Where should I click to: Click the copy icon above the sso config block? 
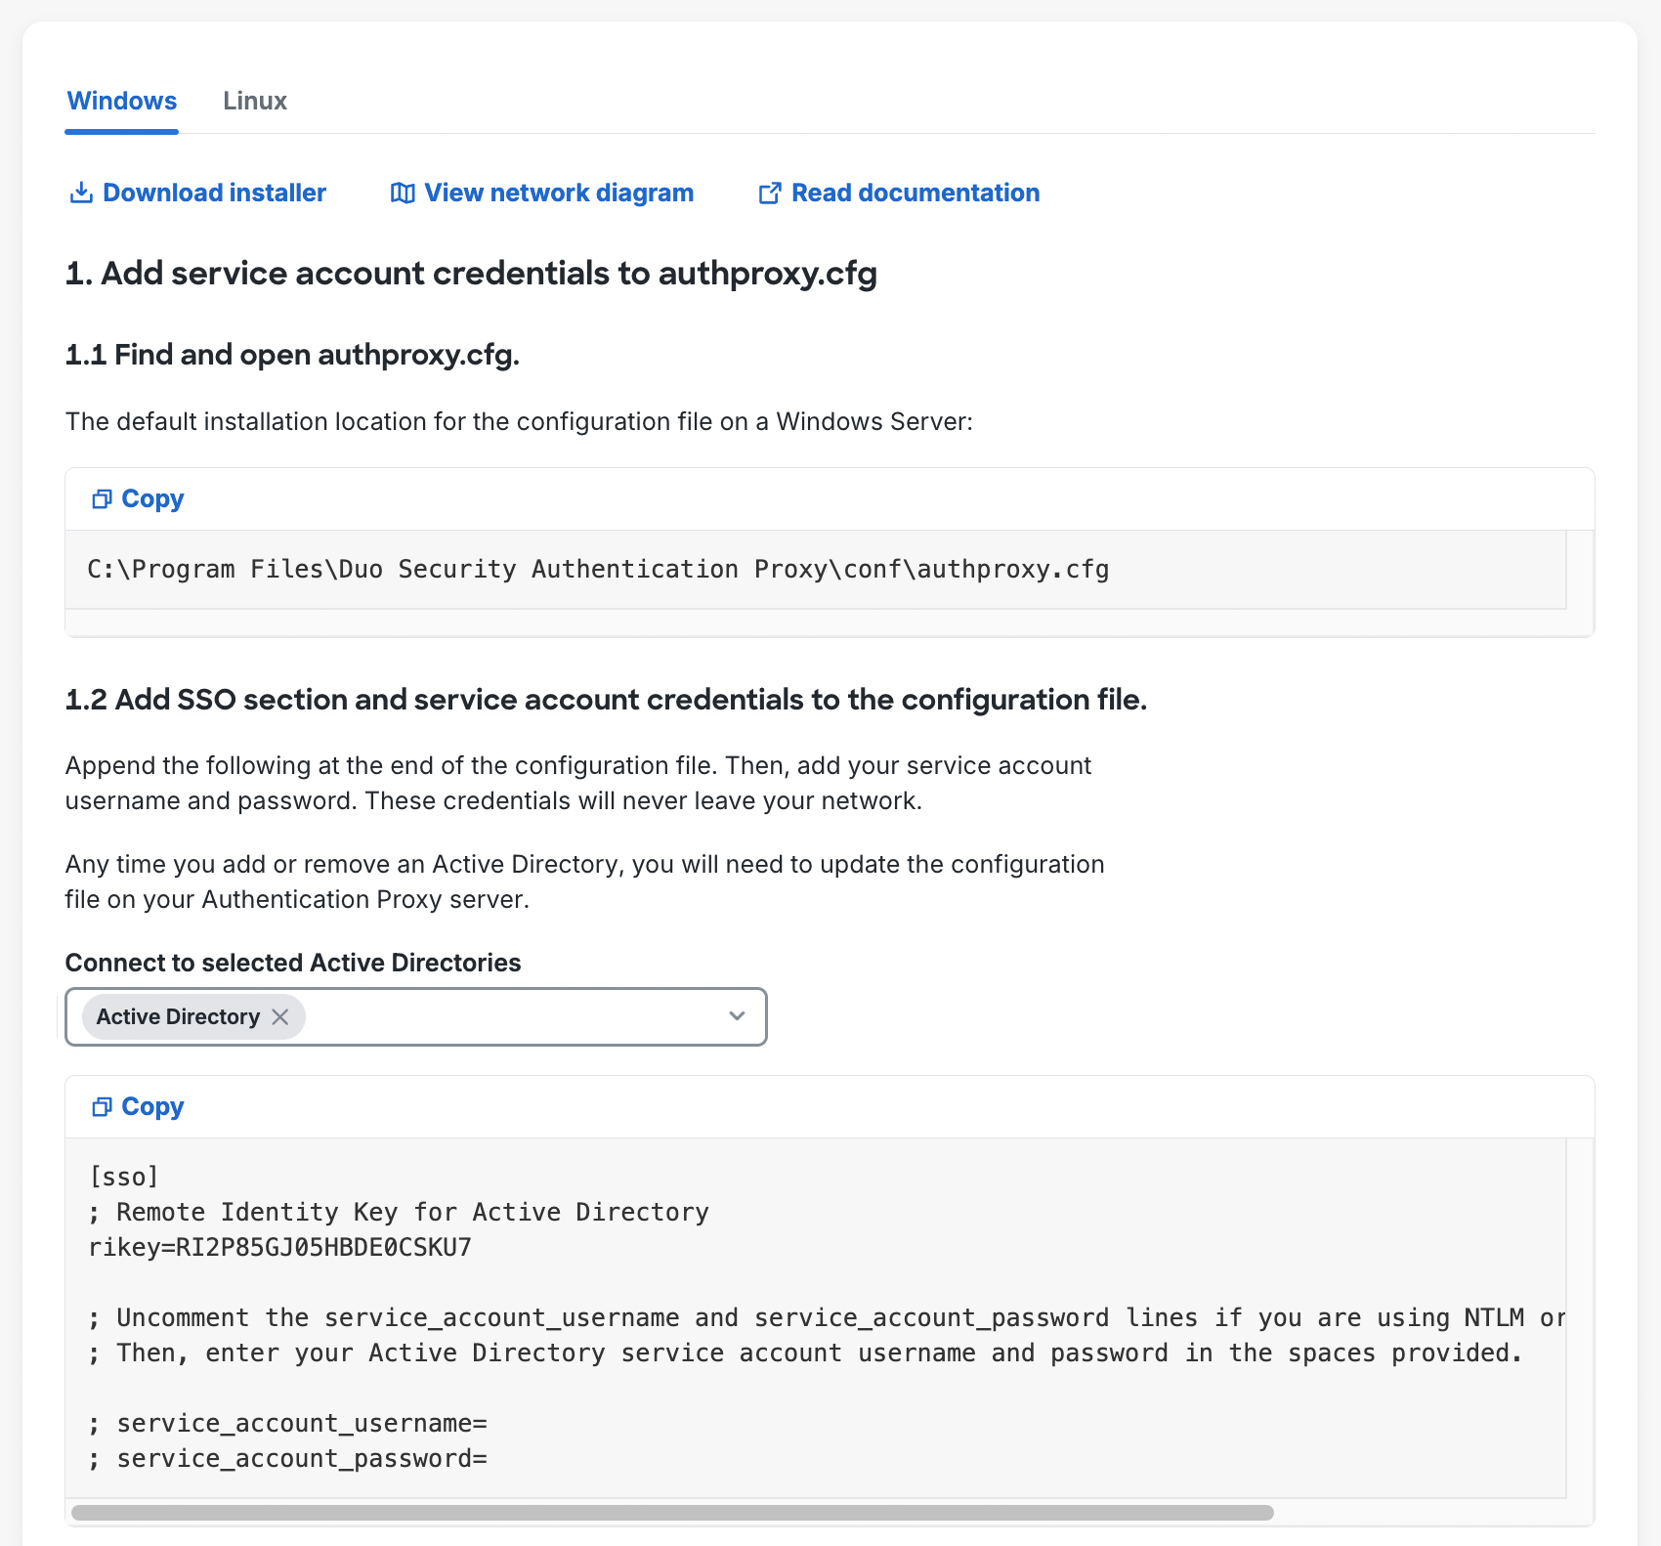pos(101,1105)
